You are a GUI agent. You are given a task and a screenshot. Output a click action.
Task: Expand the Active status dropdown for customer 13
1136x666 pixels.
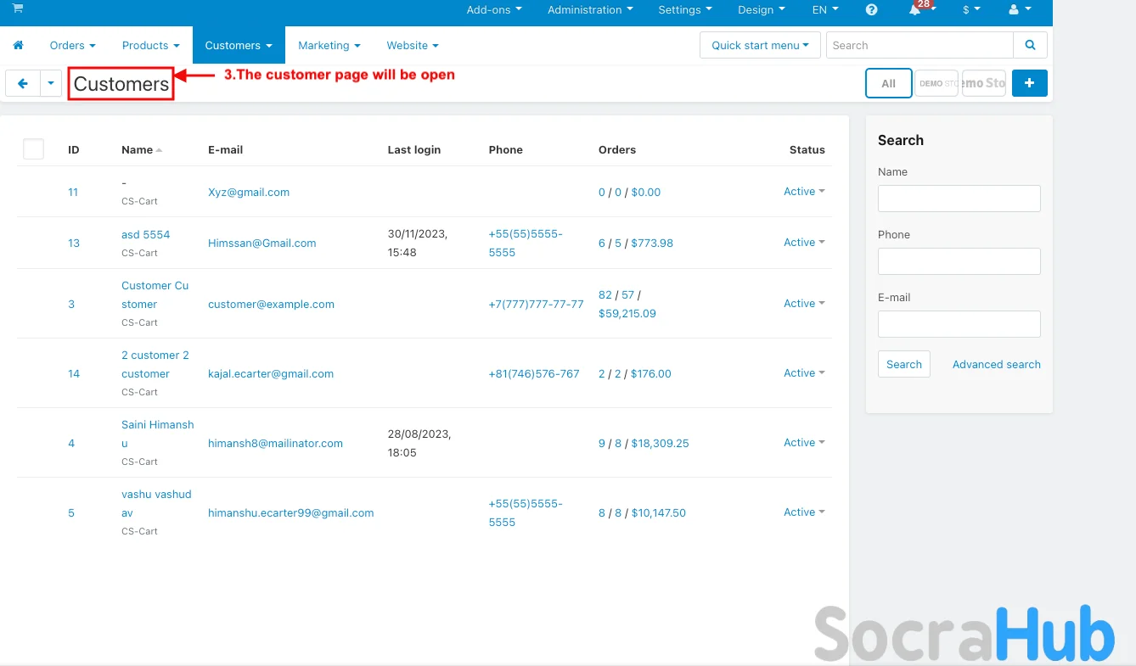pos(803,243)
